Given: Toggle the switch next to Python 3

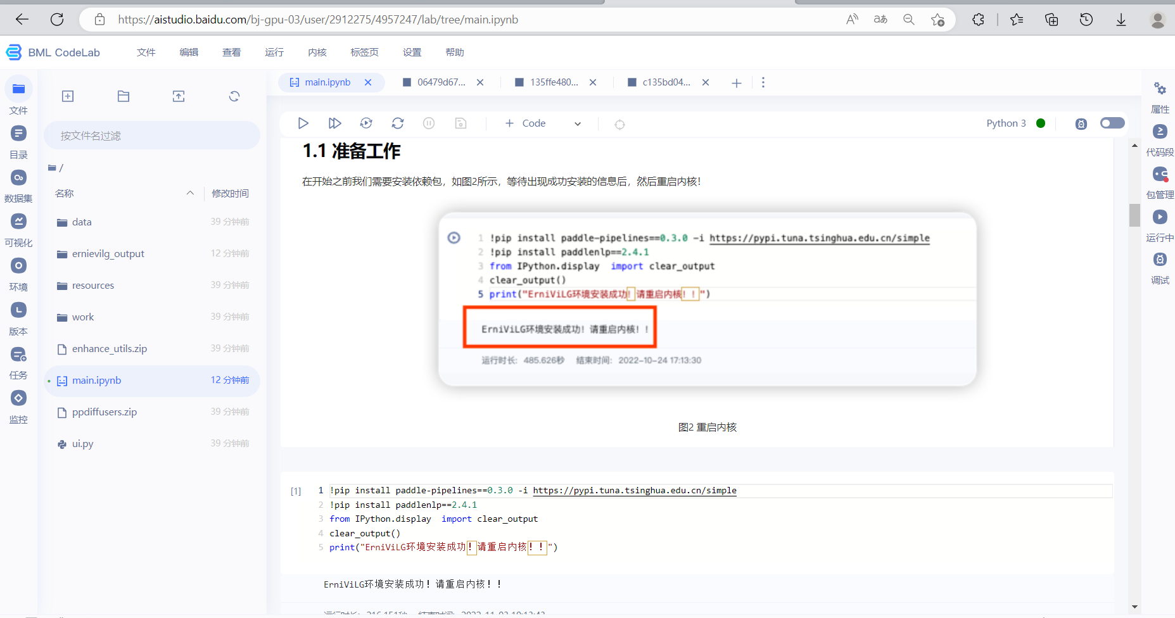Looking at the screenshot, I should pyautogui.click(x=1112, y=123).
